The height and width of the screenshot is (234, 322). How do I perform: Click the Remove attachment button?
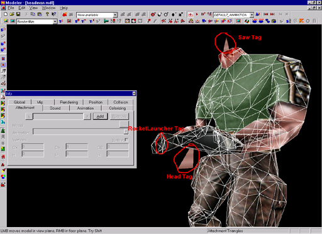pyautogui.click(x=119, y=116)
